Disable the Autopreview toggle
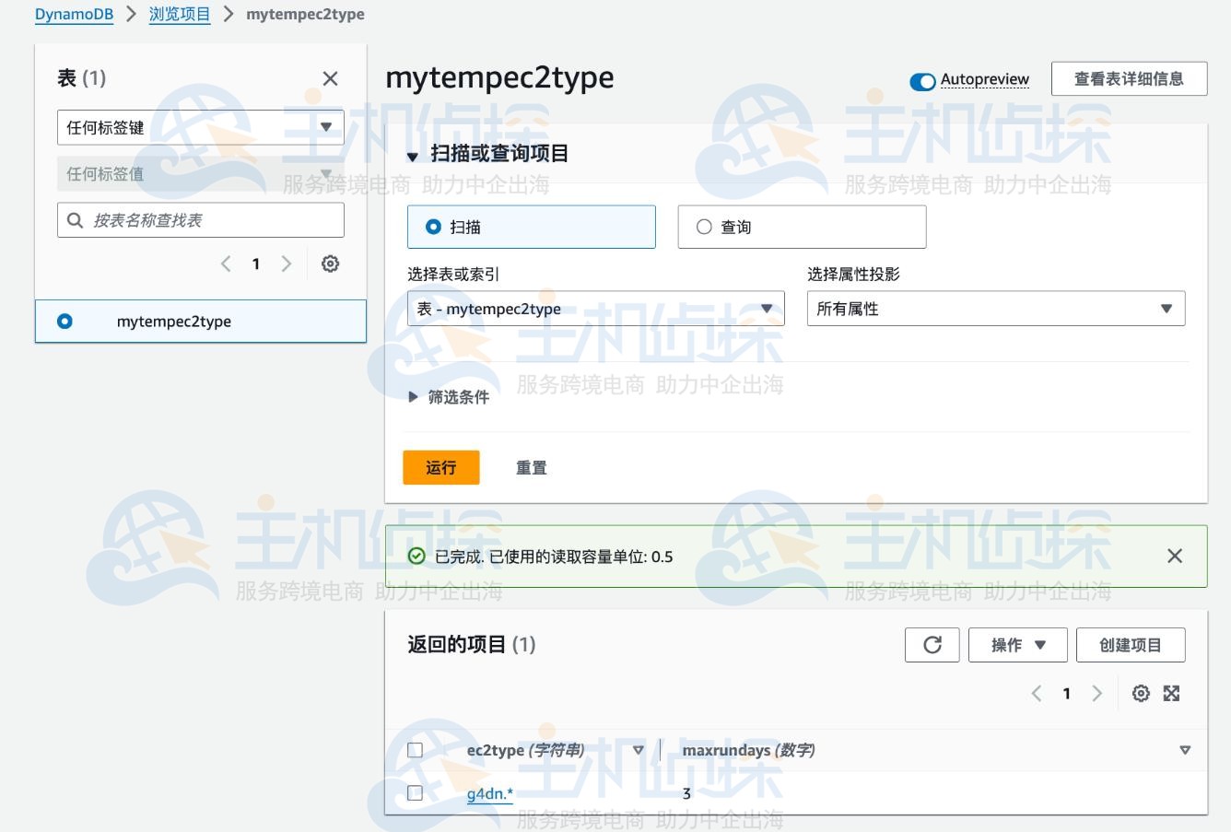The image size is (1231, 832). [921, 81]
